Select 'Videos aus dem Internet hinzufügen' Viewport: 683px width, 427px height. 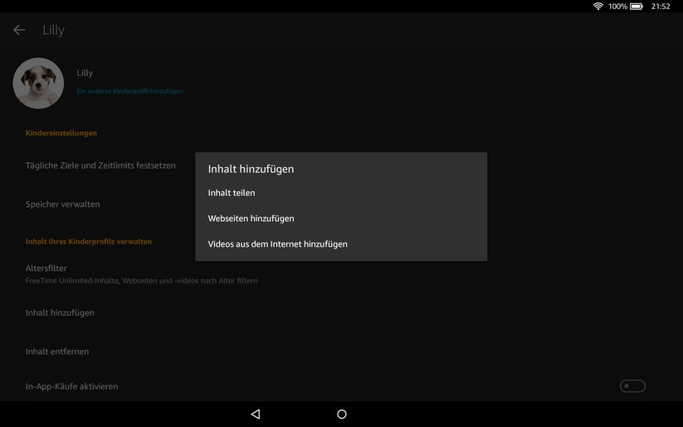coord(277,244)
